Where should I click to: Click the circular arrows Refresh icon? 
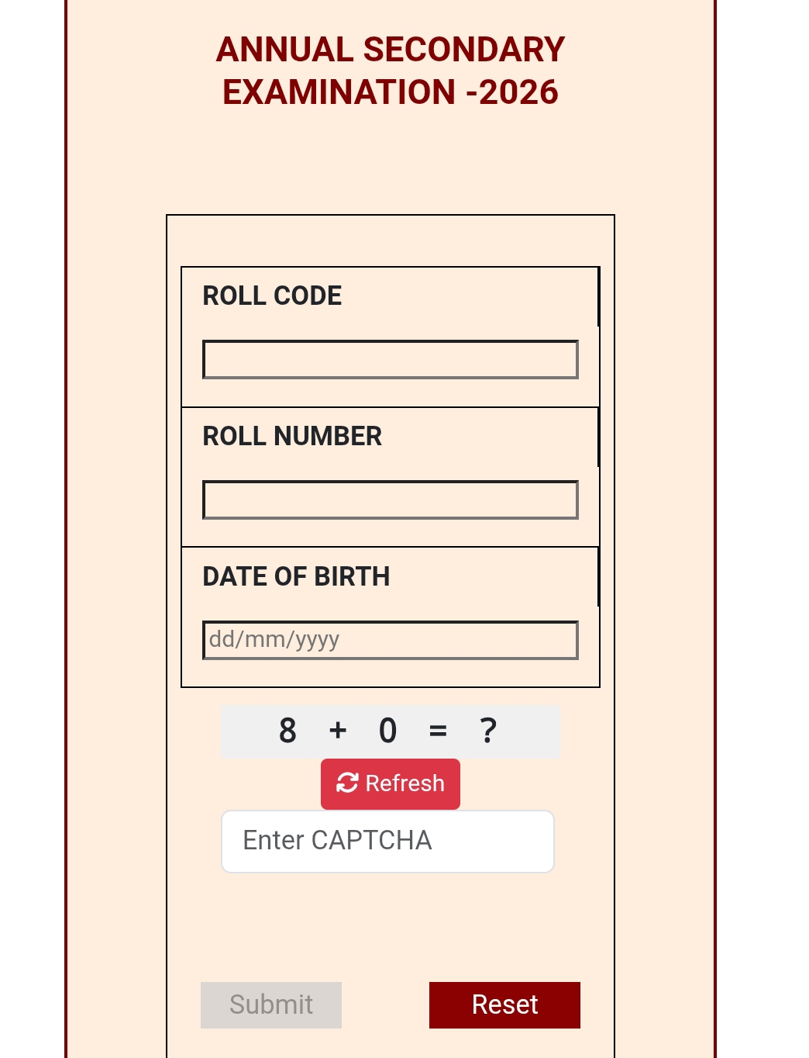tap(347, 783)
